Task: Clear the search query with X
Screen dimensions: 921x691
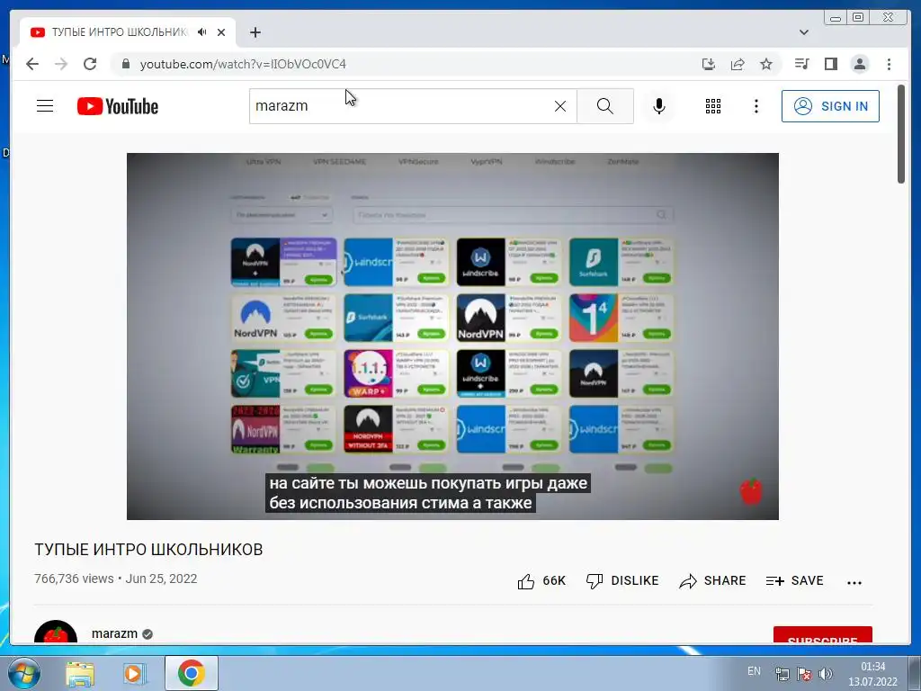Action: click(560, 106)
